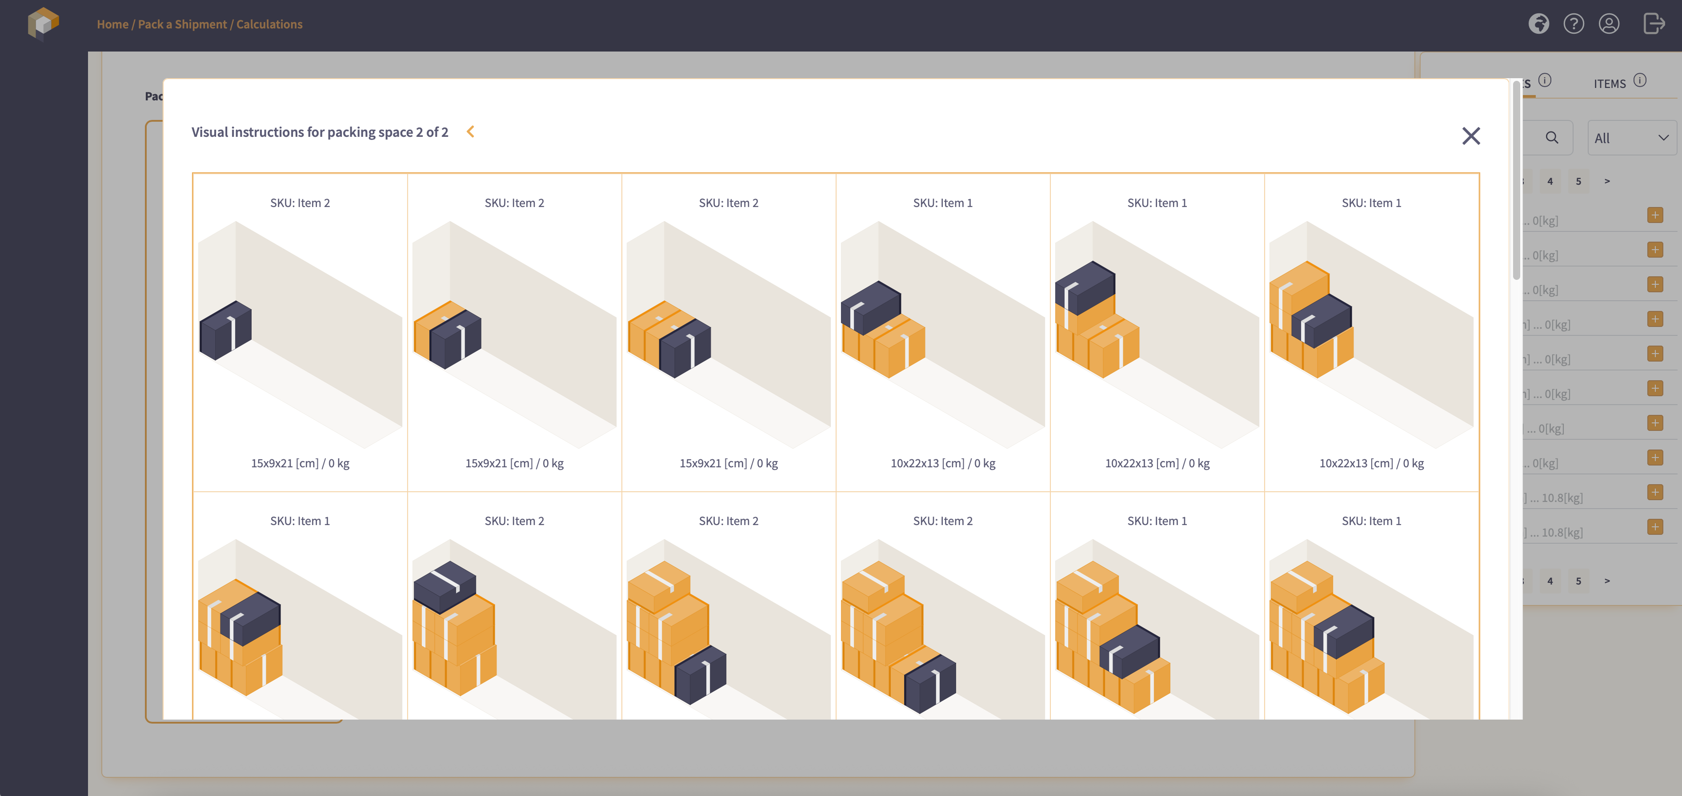Add the last 10.8[kg] item using plus button
The width and height of the screenshot is (1682, 796).
point(1654,526)
